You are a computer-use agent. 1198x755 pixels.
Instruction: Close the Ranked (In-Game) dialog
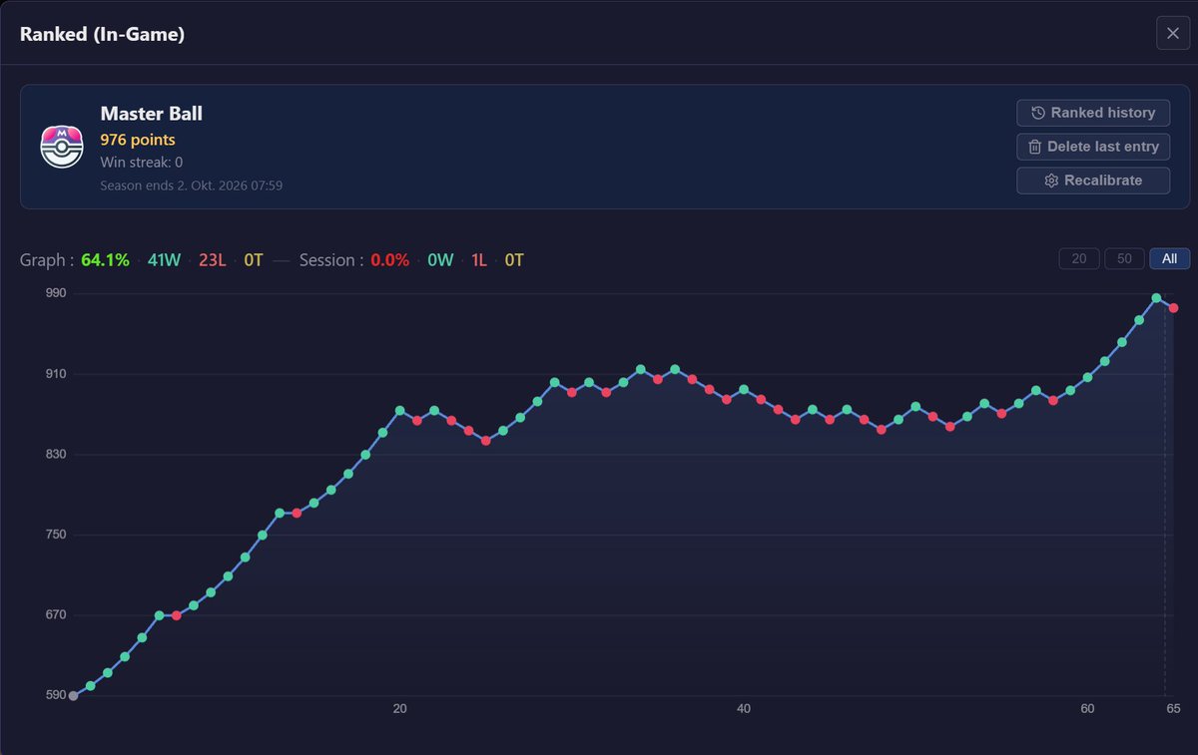1173,34
